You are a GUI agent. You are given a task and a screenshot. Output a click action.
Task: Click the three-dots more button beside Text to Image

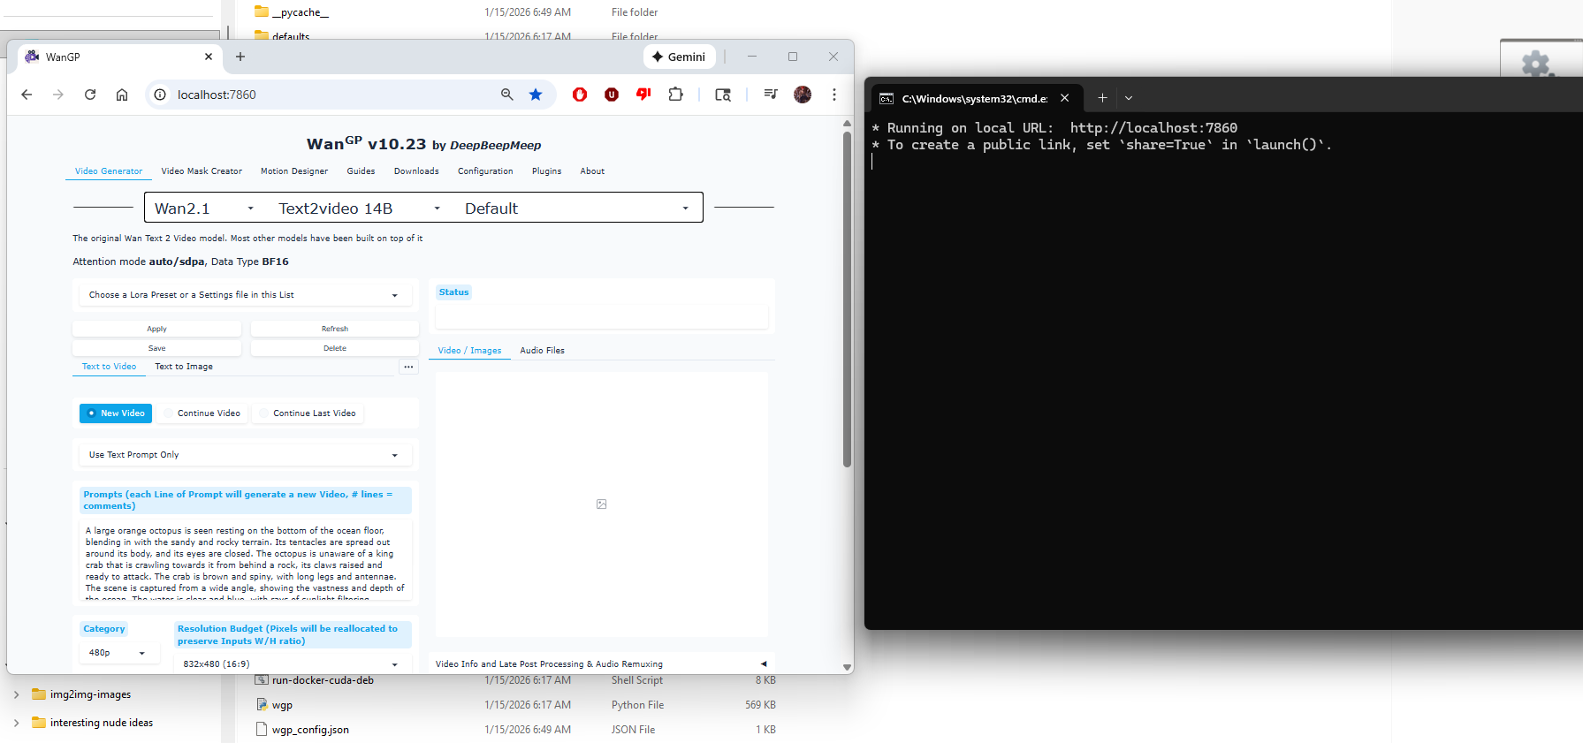pos(408,367)
